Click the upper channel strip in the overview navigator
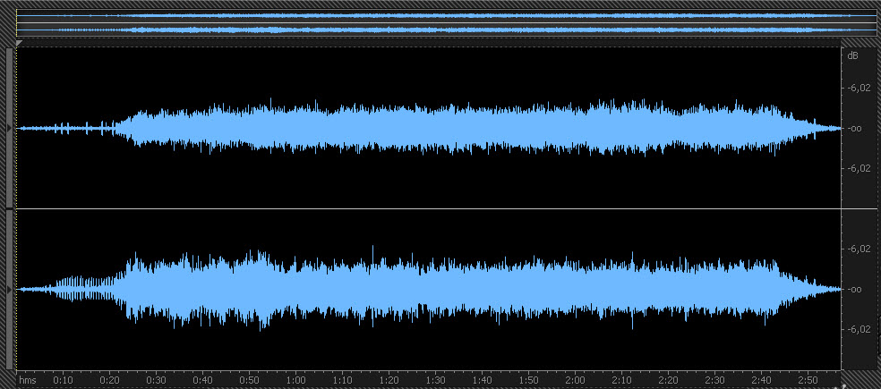This screenshot has height=389, width=881. click(449, 16)
